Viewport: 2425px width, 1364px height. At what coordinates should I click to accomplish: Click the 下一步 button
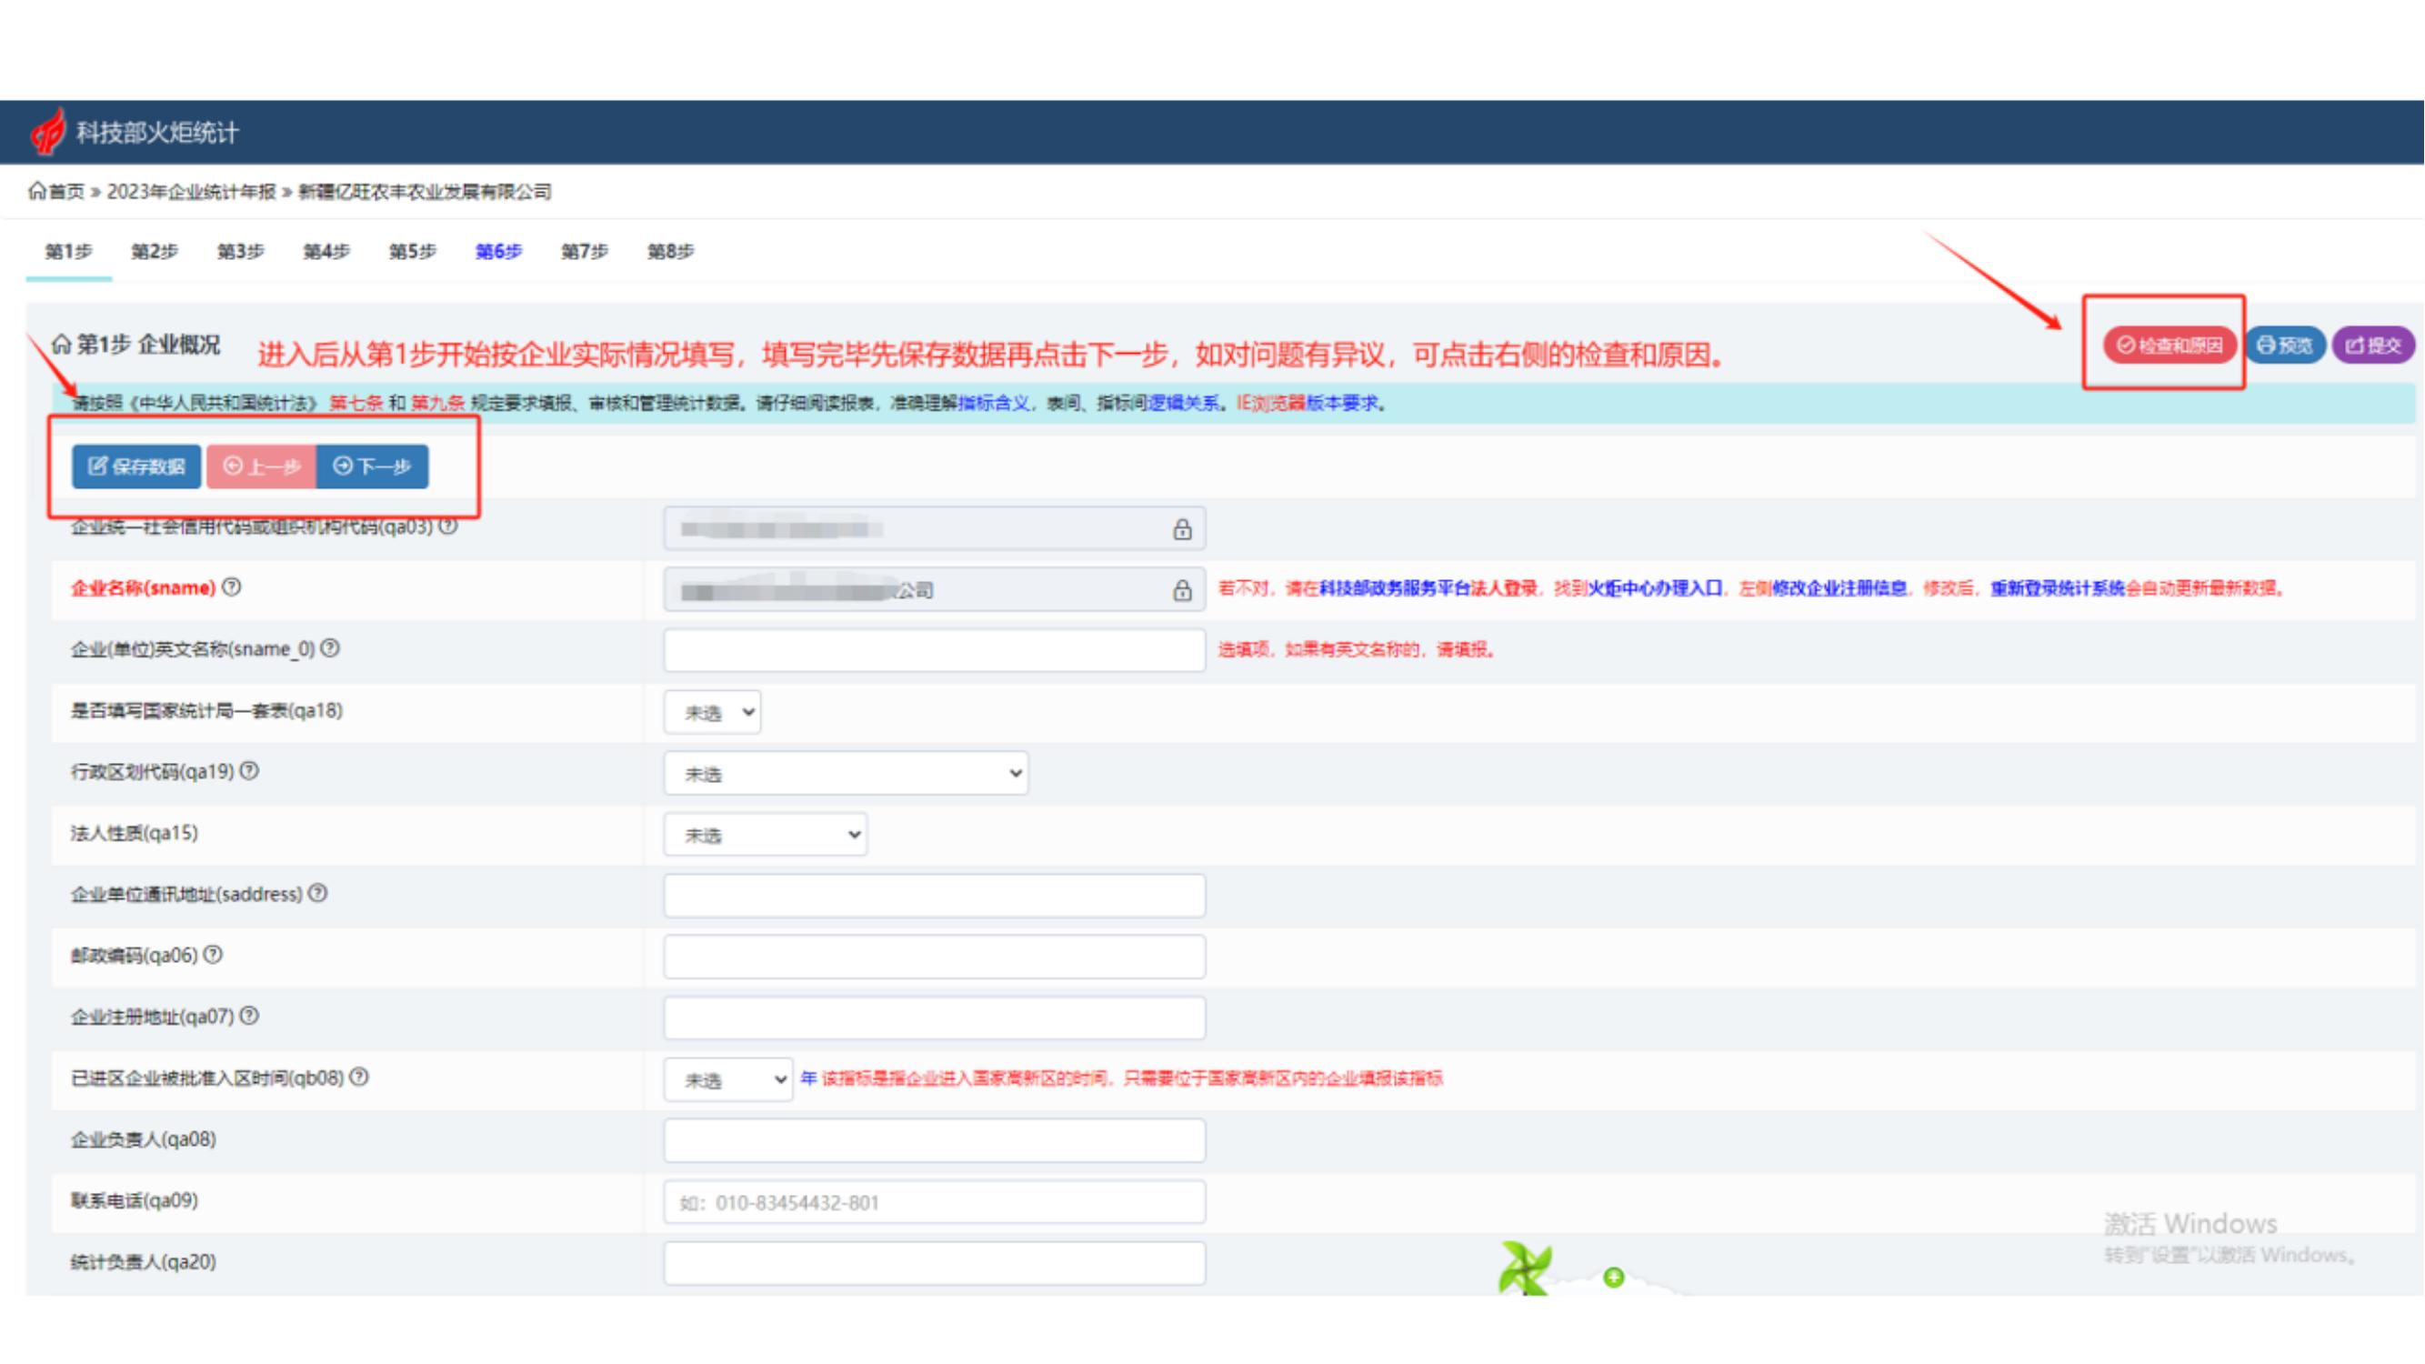click(x=373, y=466)
